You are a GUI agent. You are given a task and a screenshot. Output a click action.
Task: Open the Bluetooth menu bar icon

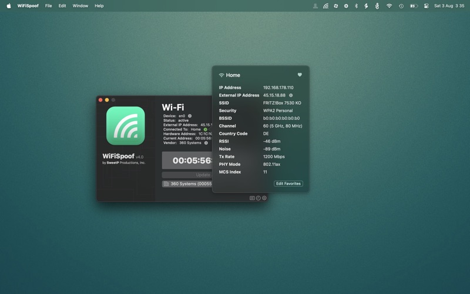pos(356,6)
